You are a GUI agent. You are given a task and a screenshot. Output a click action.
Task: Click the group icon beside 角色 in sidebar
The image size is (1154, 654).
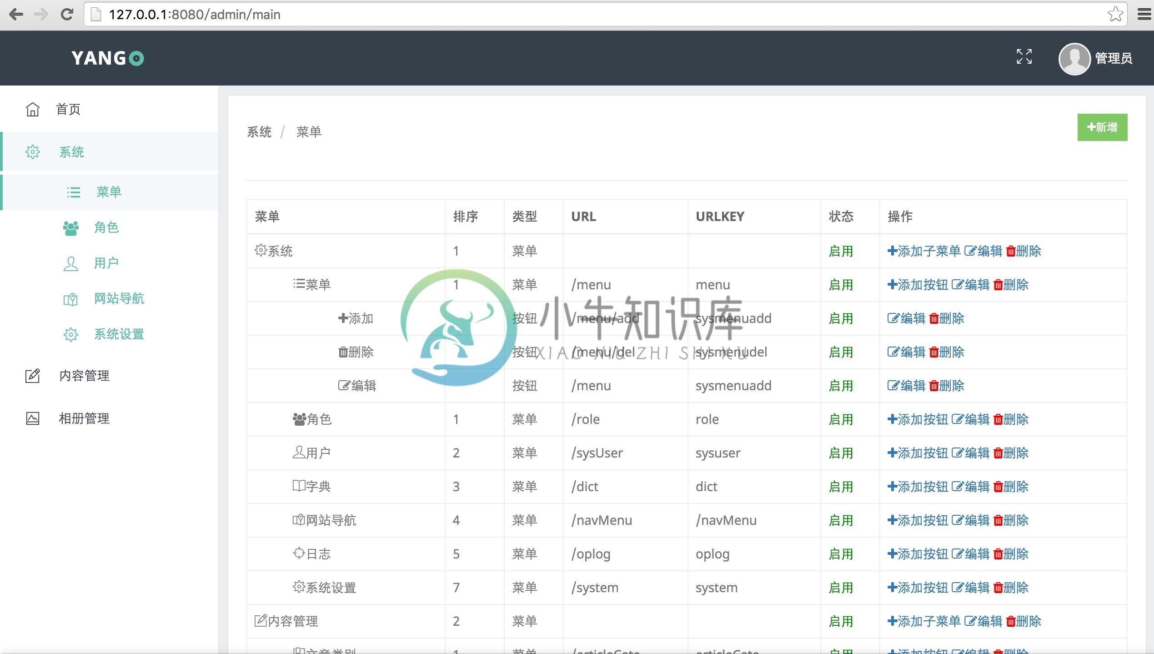71,228
